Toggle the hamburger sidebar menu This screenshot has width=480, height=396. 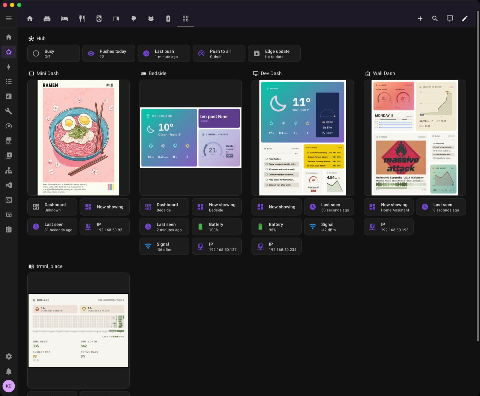[9, 19]
